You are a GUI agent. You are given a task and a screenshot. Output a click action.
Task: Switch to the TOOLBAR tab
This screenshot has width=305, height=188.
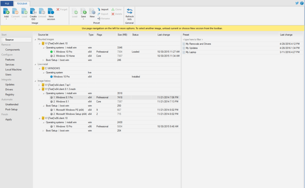(22, 4)
